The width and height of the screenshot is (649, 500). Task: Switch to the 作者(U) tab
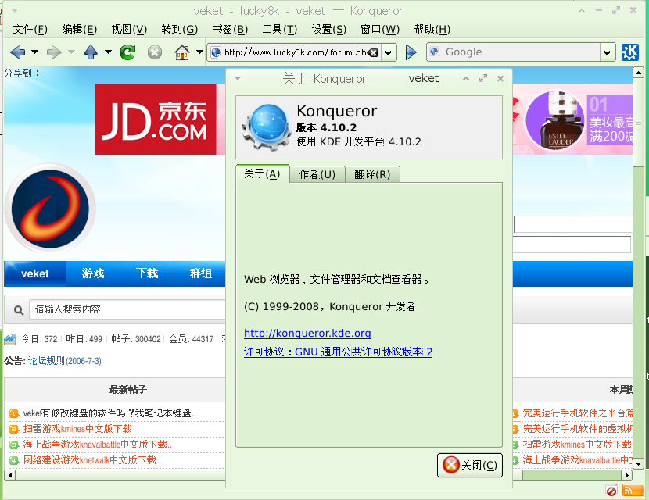tap(317, 174)
